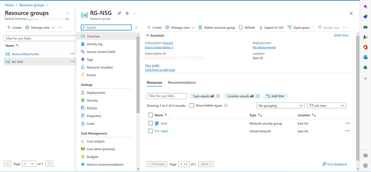The height and width of the screenshot is (172, 371).
Task: Sort resources by Type column
Action: (255, 115)
